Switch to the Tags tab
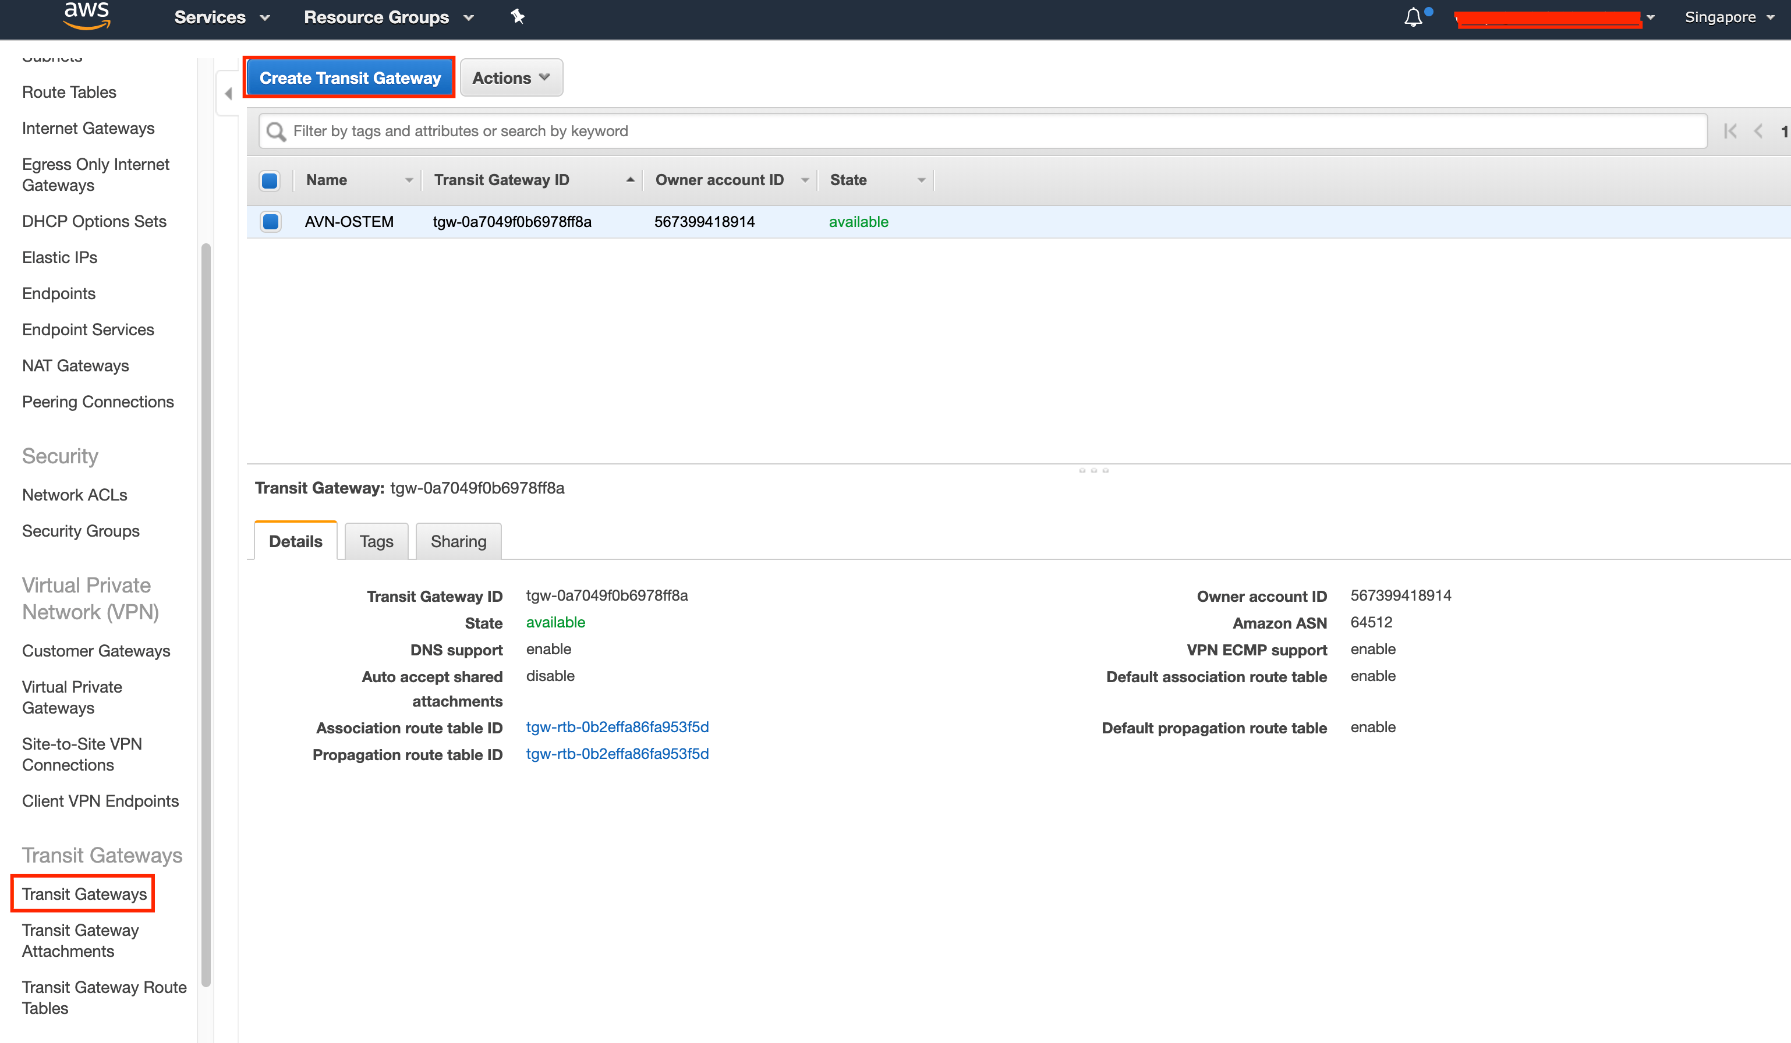The image size is (1791, 1043). pyautogui.click(x=376, y=541)
